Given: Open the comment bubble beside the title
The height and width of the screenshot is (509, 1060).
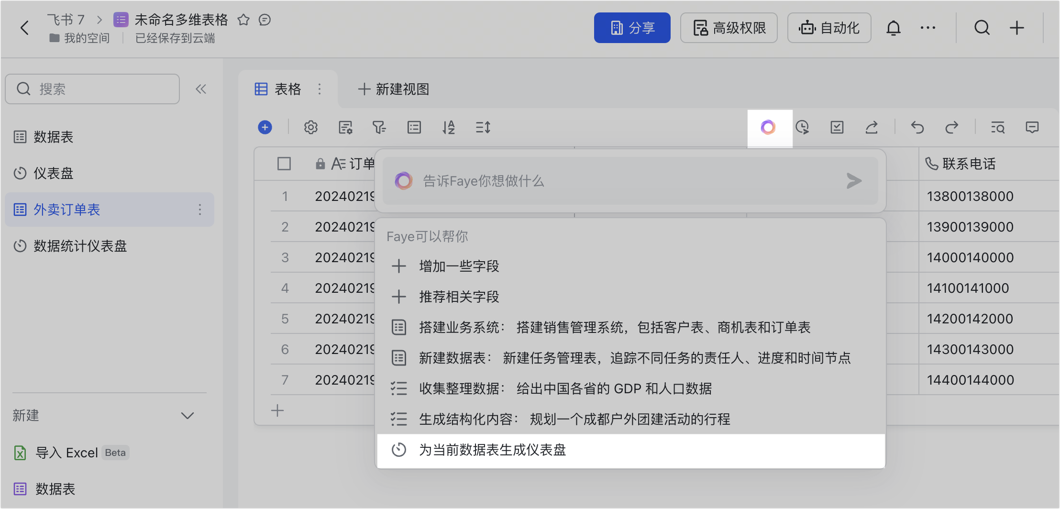Looking at the screenshot, I should [265, 20].
